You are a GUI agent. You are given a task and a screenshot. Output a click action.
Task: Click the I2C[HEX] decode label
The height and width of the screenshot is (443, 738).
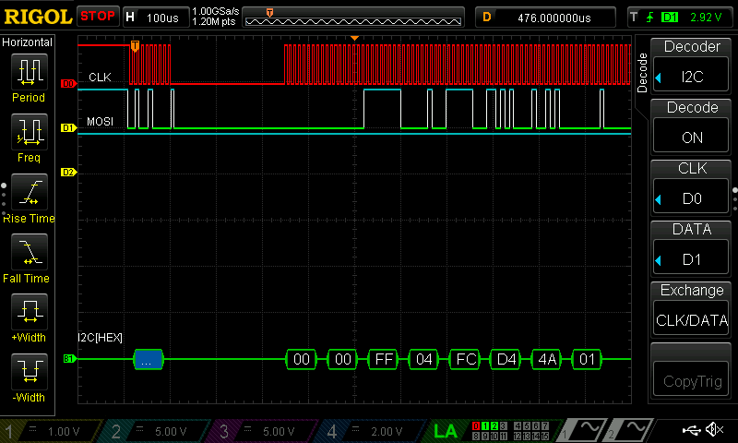coord(100,338)
